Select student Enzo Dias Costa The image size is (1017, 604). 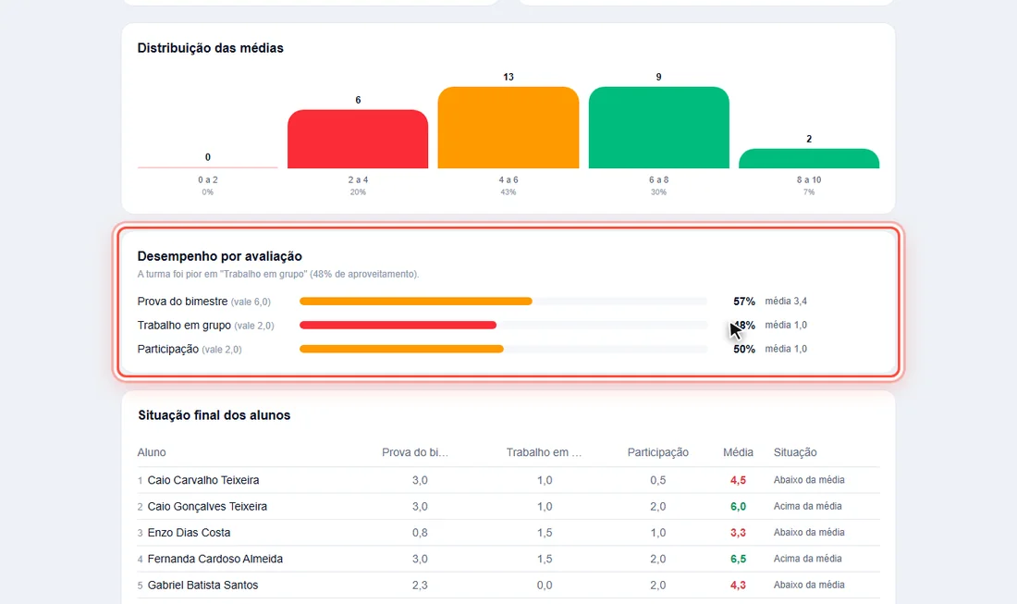(189, 533)
